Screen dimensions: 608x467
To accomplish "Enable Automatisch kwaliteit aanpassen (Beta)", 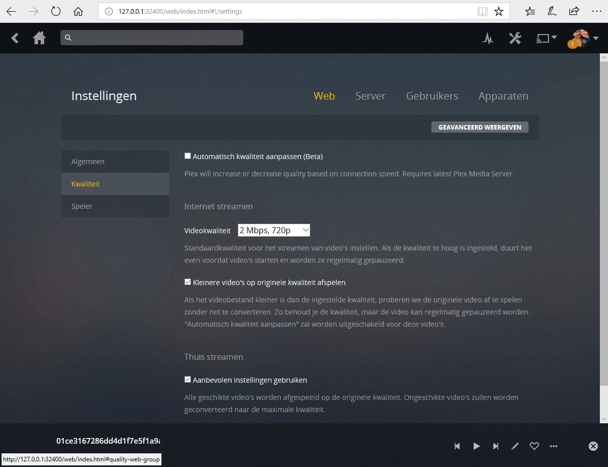I will (x=187, y=155).
